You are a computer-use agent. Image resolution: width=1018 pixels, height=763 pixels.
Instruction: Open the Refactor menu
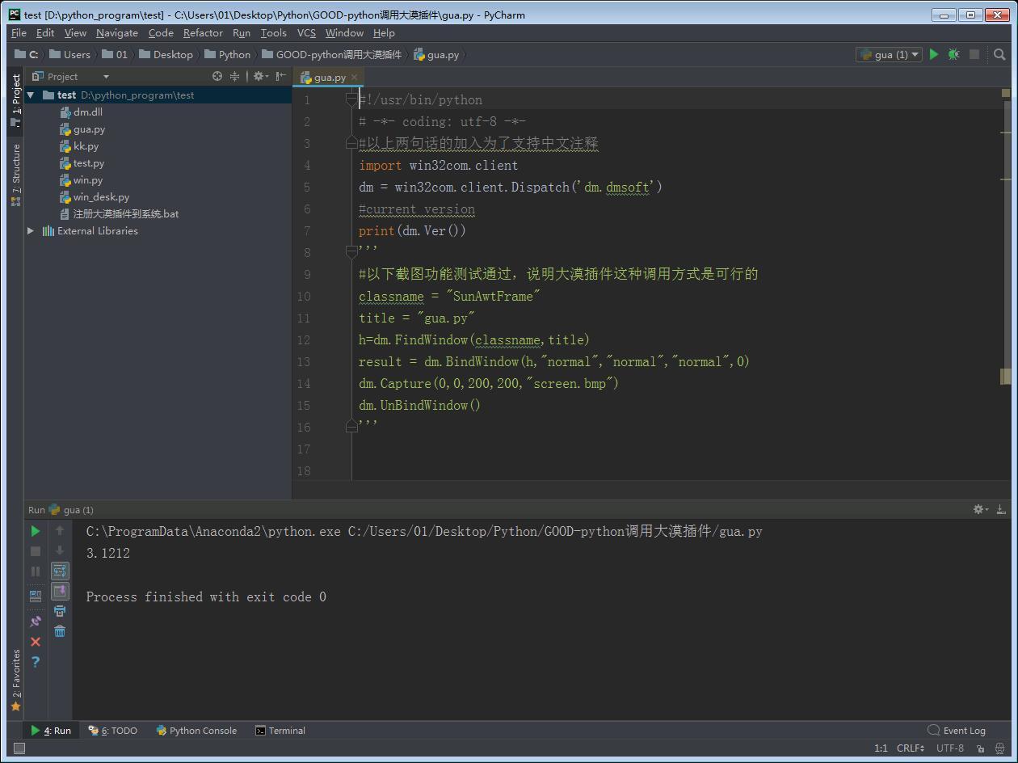pyautogui.click(x=203, y=33)
